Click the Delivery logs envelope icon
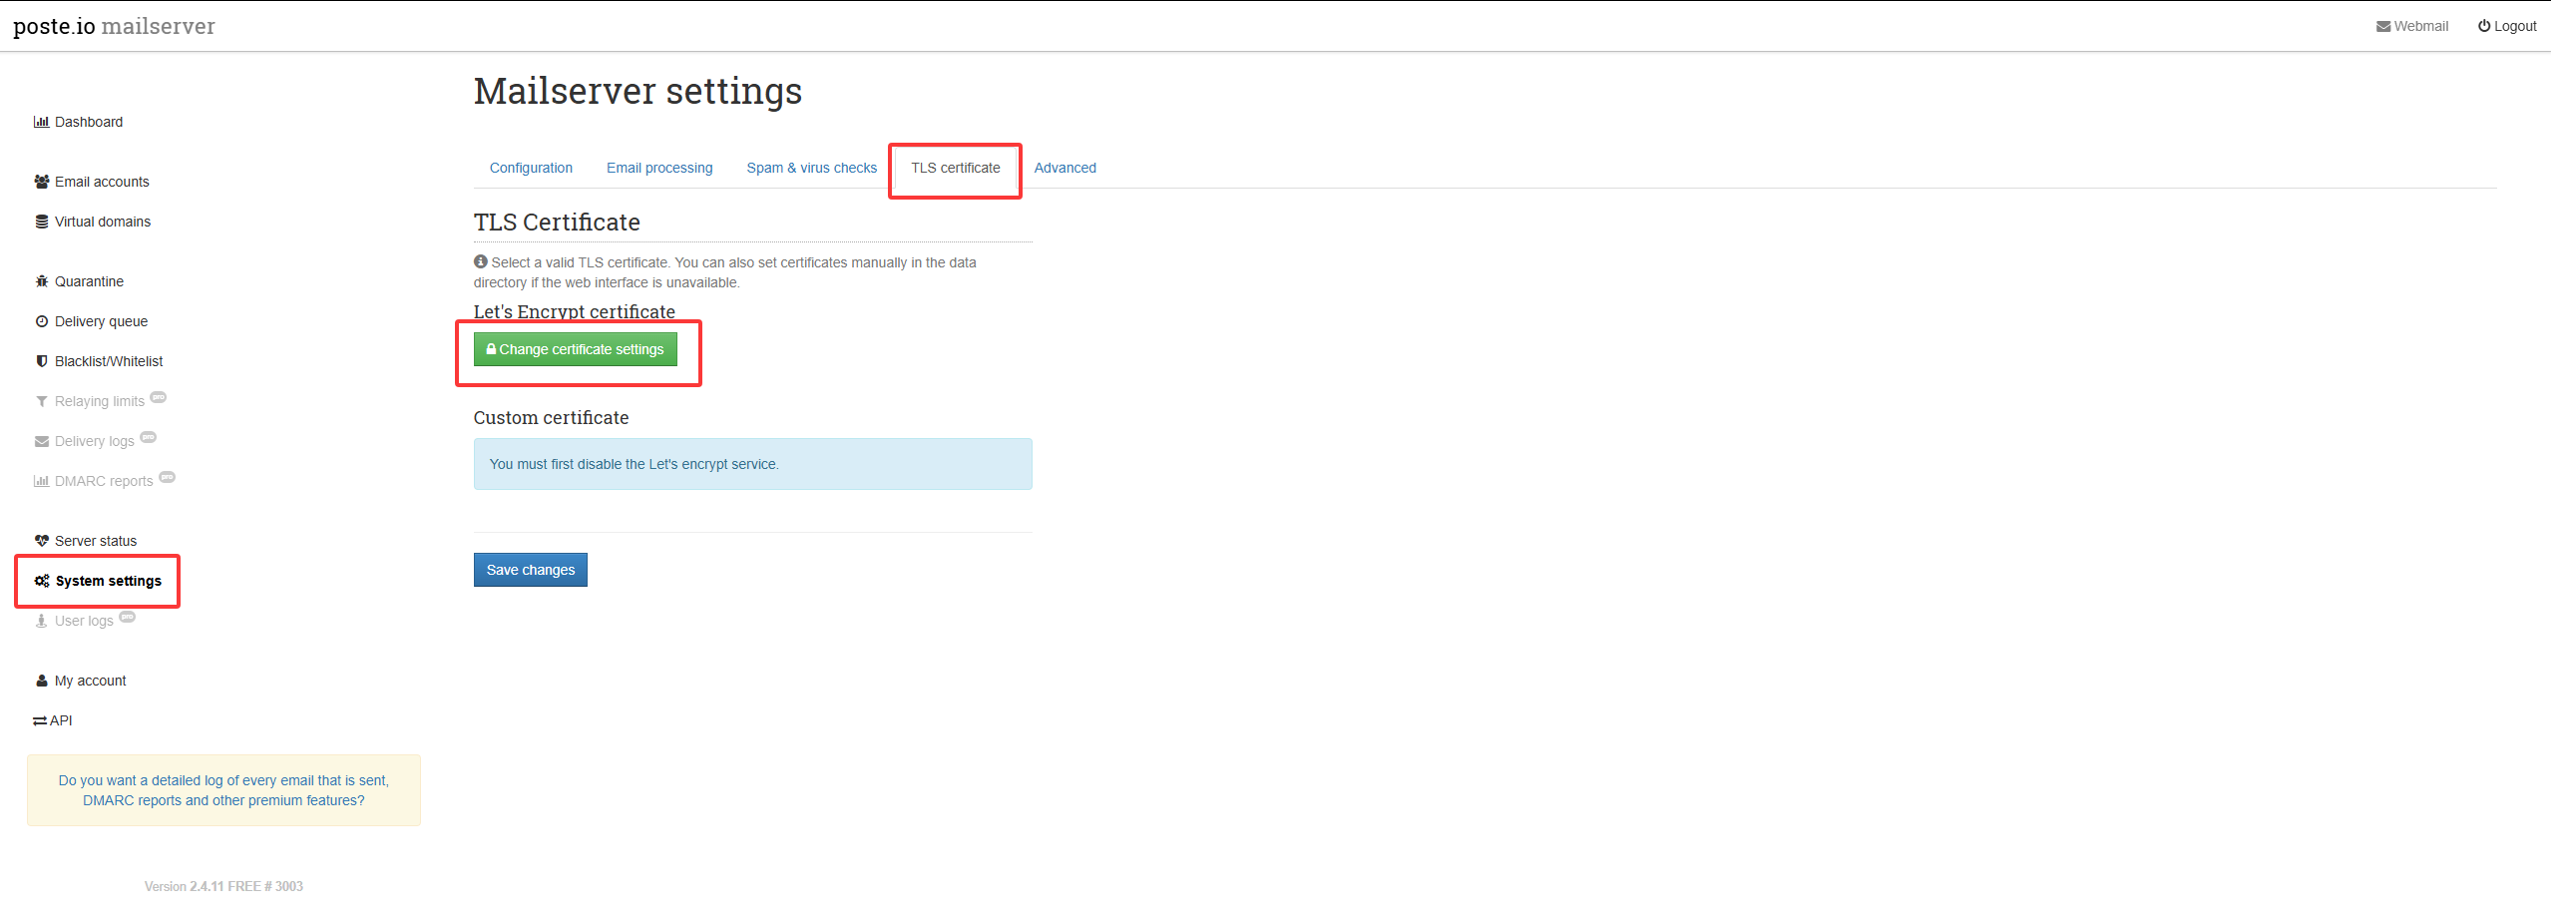The image size is (2551, 924). pyautogui.click(x=42, y=441)
